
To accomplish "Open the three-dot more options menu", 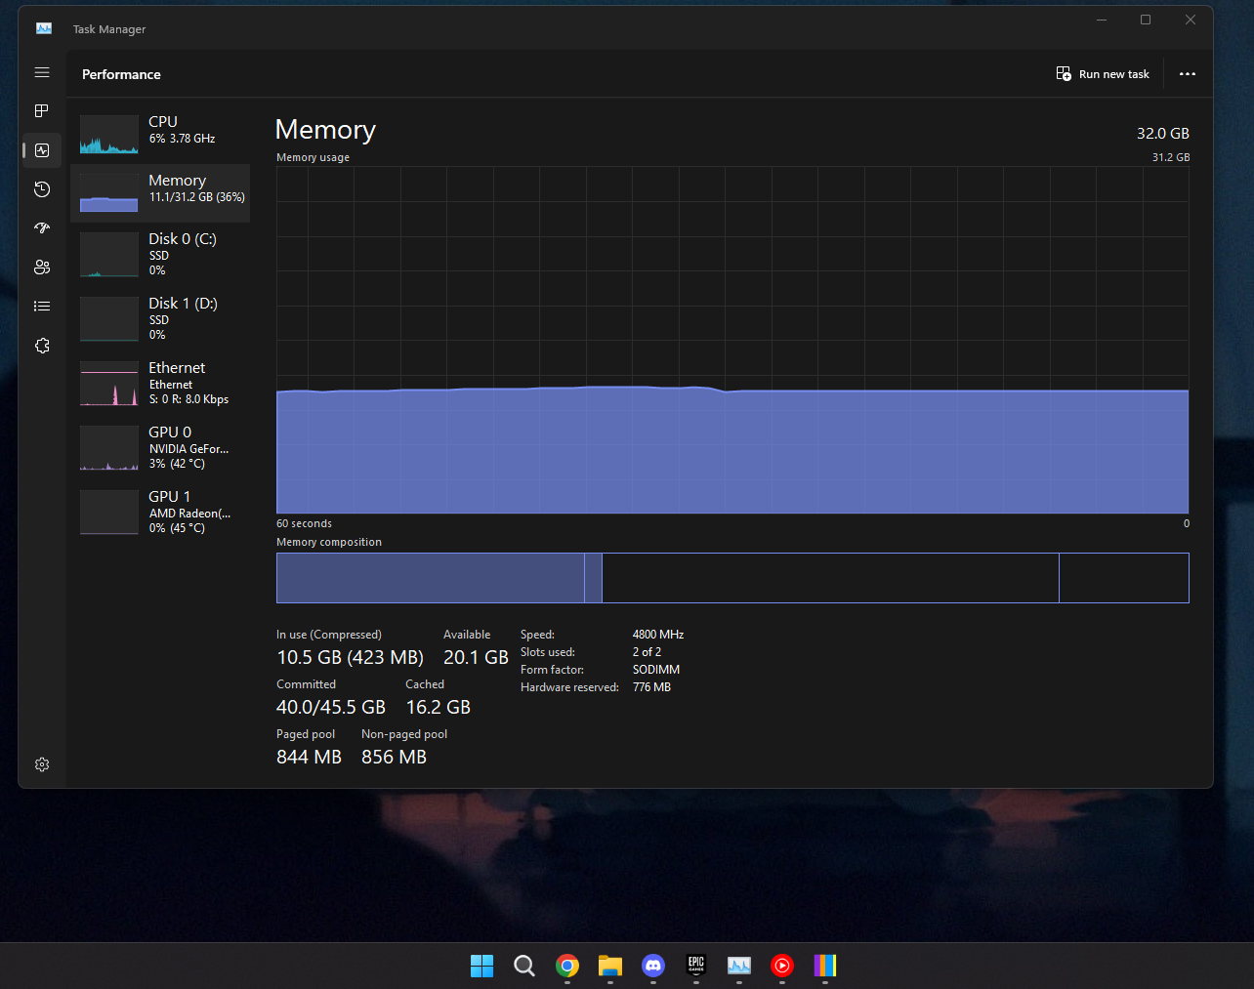I will [x=1188, y=74].
